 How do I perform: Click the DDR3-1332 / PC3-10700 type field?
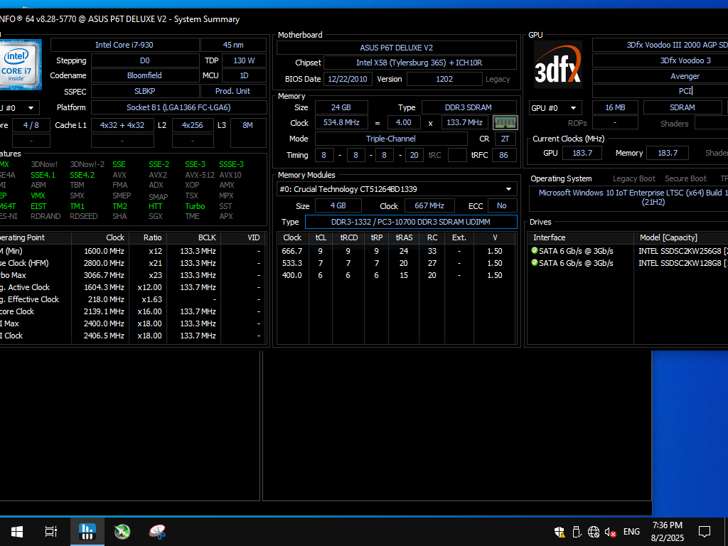pos(411,222)
